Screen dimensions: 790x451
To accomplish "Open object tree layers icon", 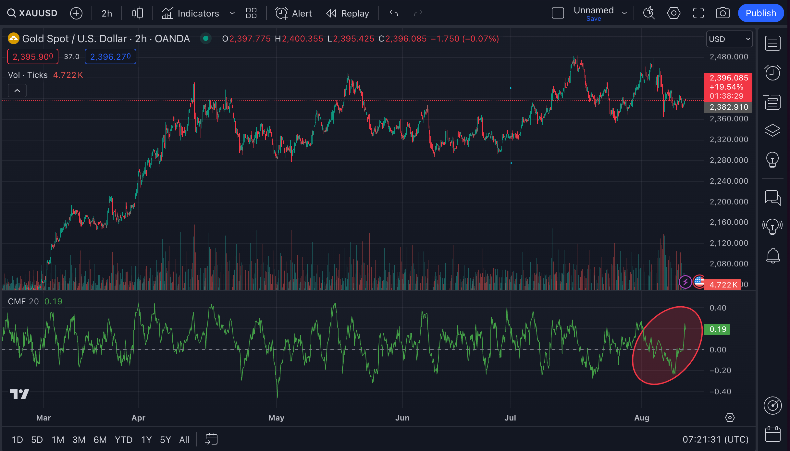I will [x=772, y=130].
